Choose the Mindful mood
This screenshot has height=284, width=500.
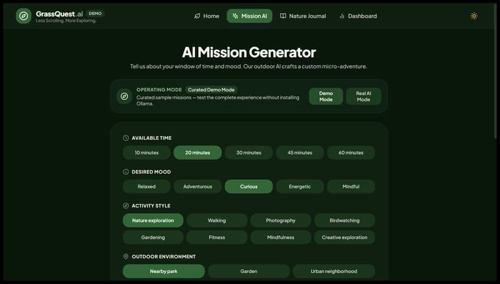351,187
